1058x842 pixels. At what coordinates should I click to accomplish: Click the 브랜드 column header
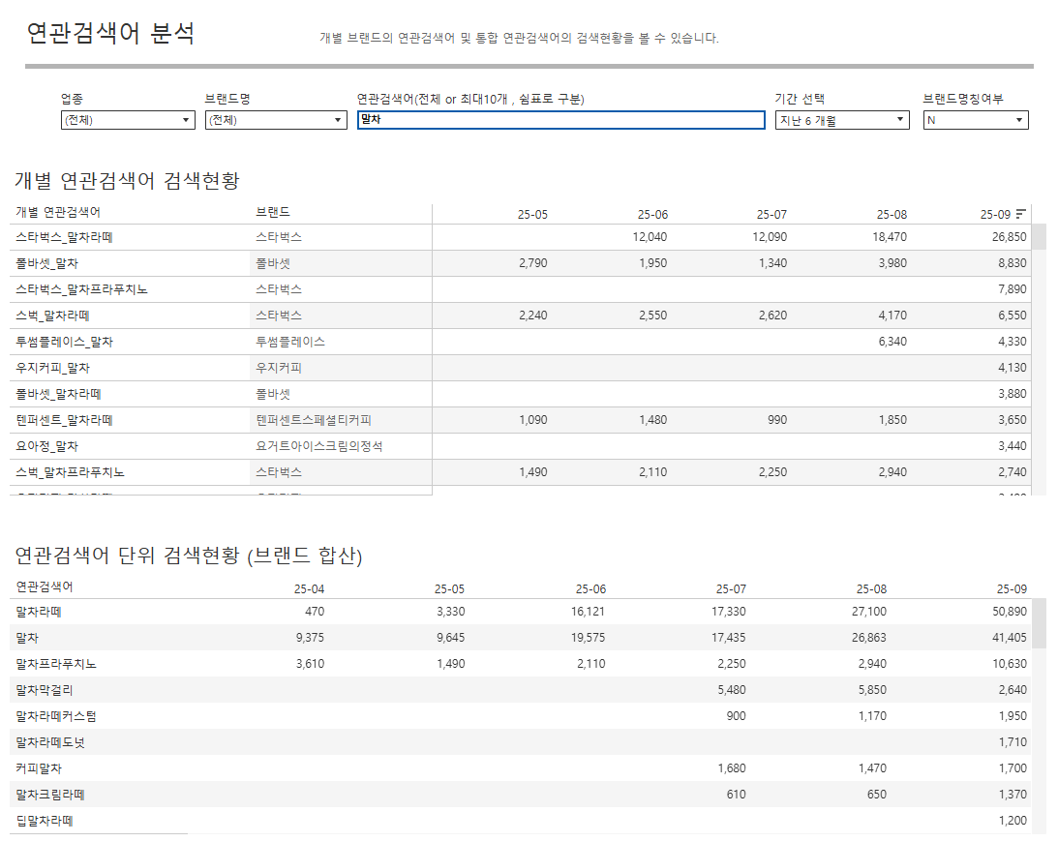click(272, 212)
